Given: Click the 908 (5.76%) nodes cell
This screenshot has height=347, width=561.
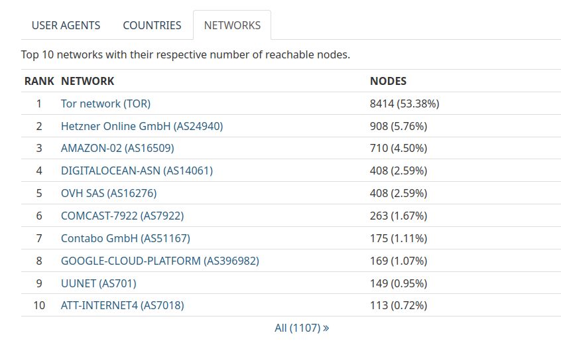Looking at the screenshot, I should pos(398,126).
